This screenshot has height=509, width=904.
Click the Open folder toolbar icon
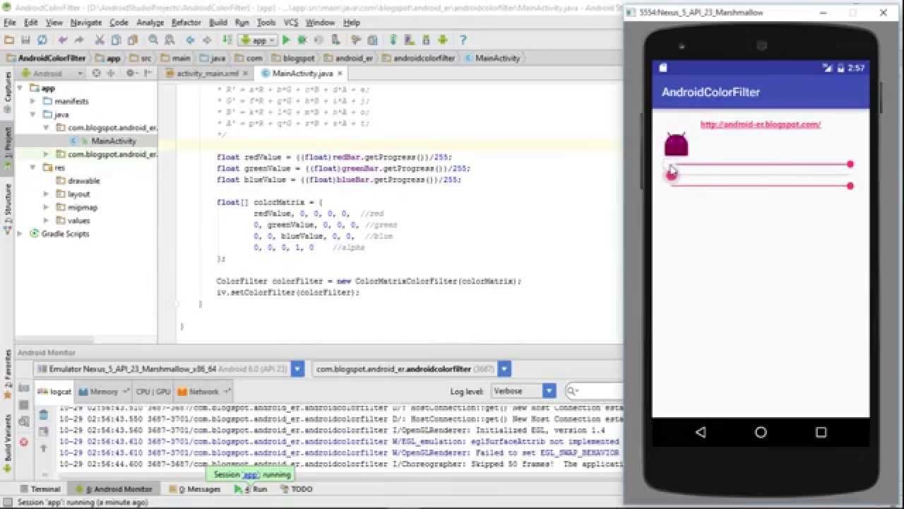[x=9, y=40]
